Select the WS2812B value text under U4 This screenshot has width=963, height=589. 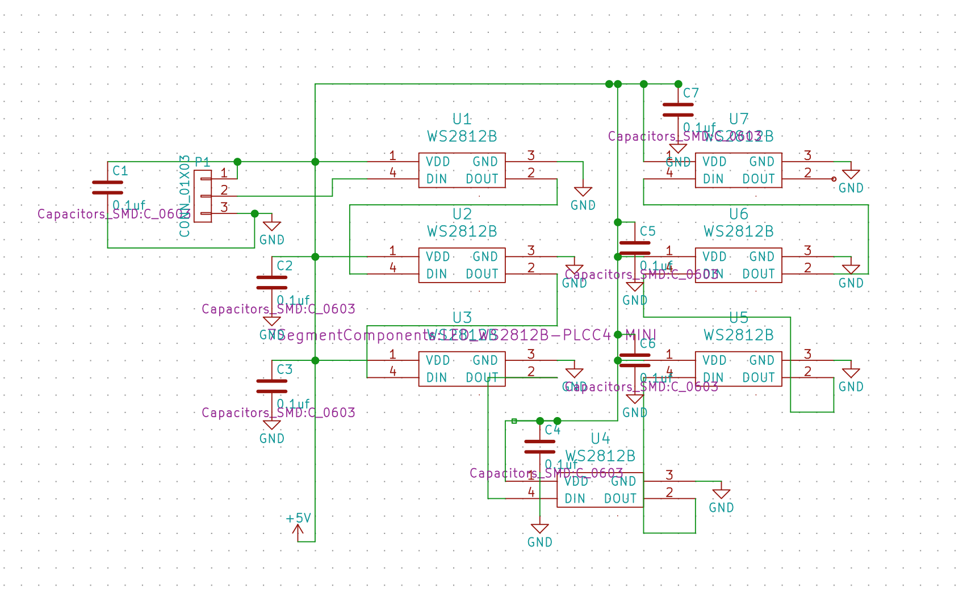tap(600, 456)
